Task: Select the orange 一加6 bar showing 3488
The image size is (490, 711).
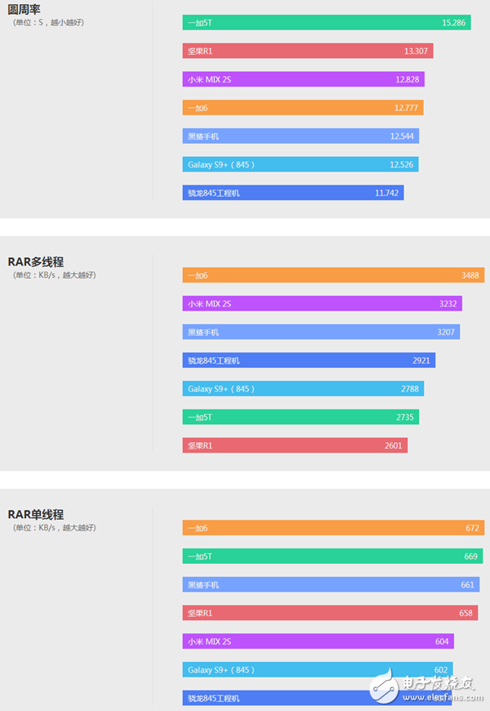Action: click(333, 275)
